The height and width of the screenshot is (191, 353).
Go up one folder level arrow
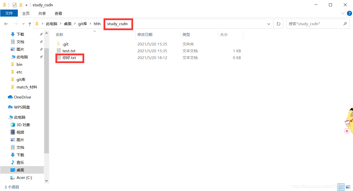click(x=30, y=24)
